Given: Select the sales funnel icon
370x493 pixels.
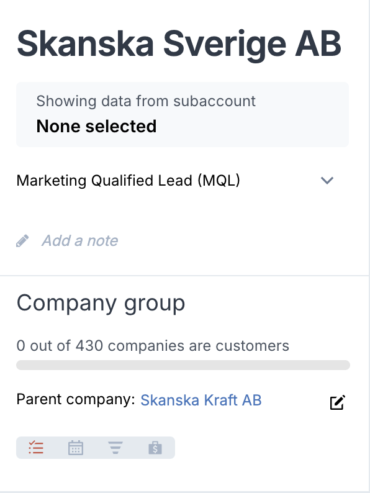Looking at the screenshot, I should pos(115,448).
